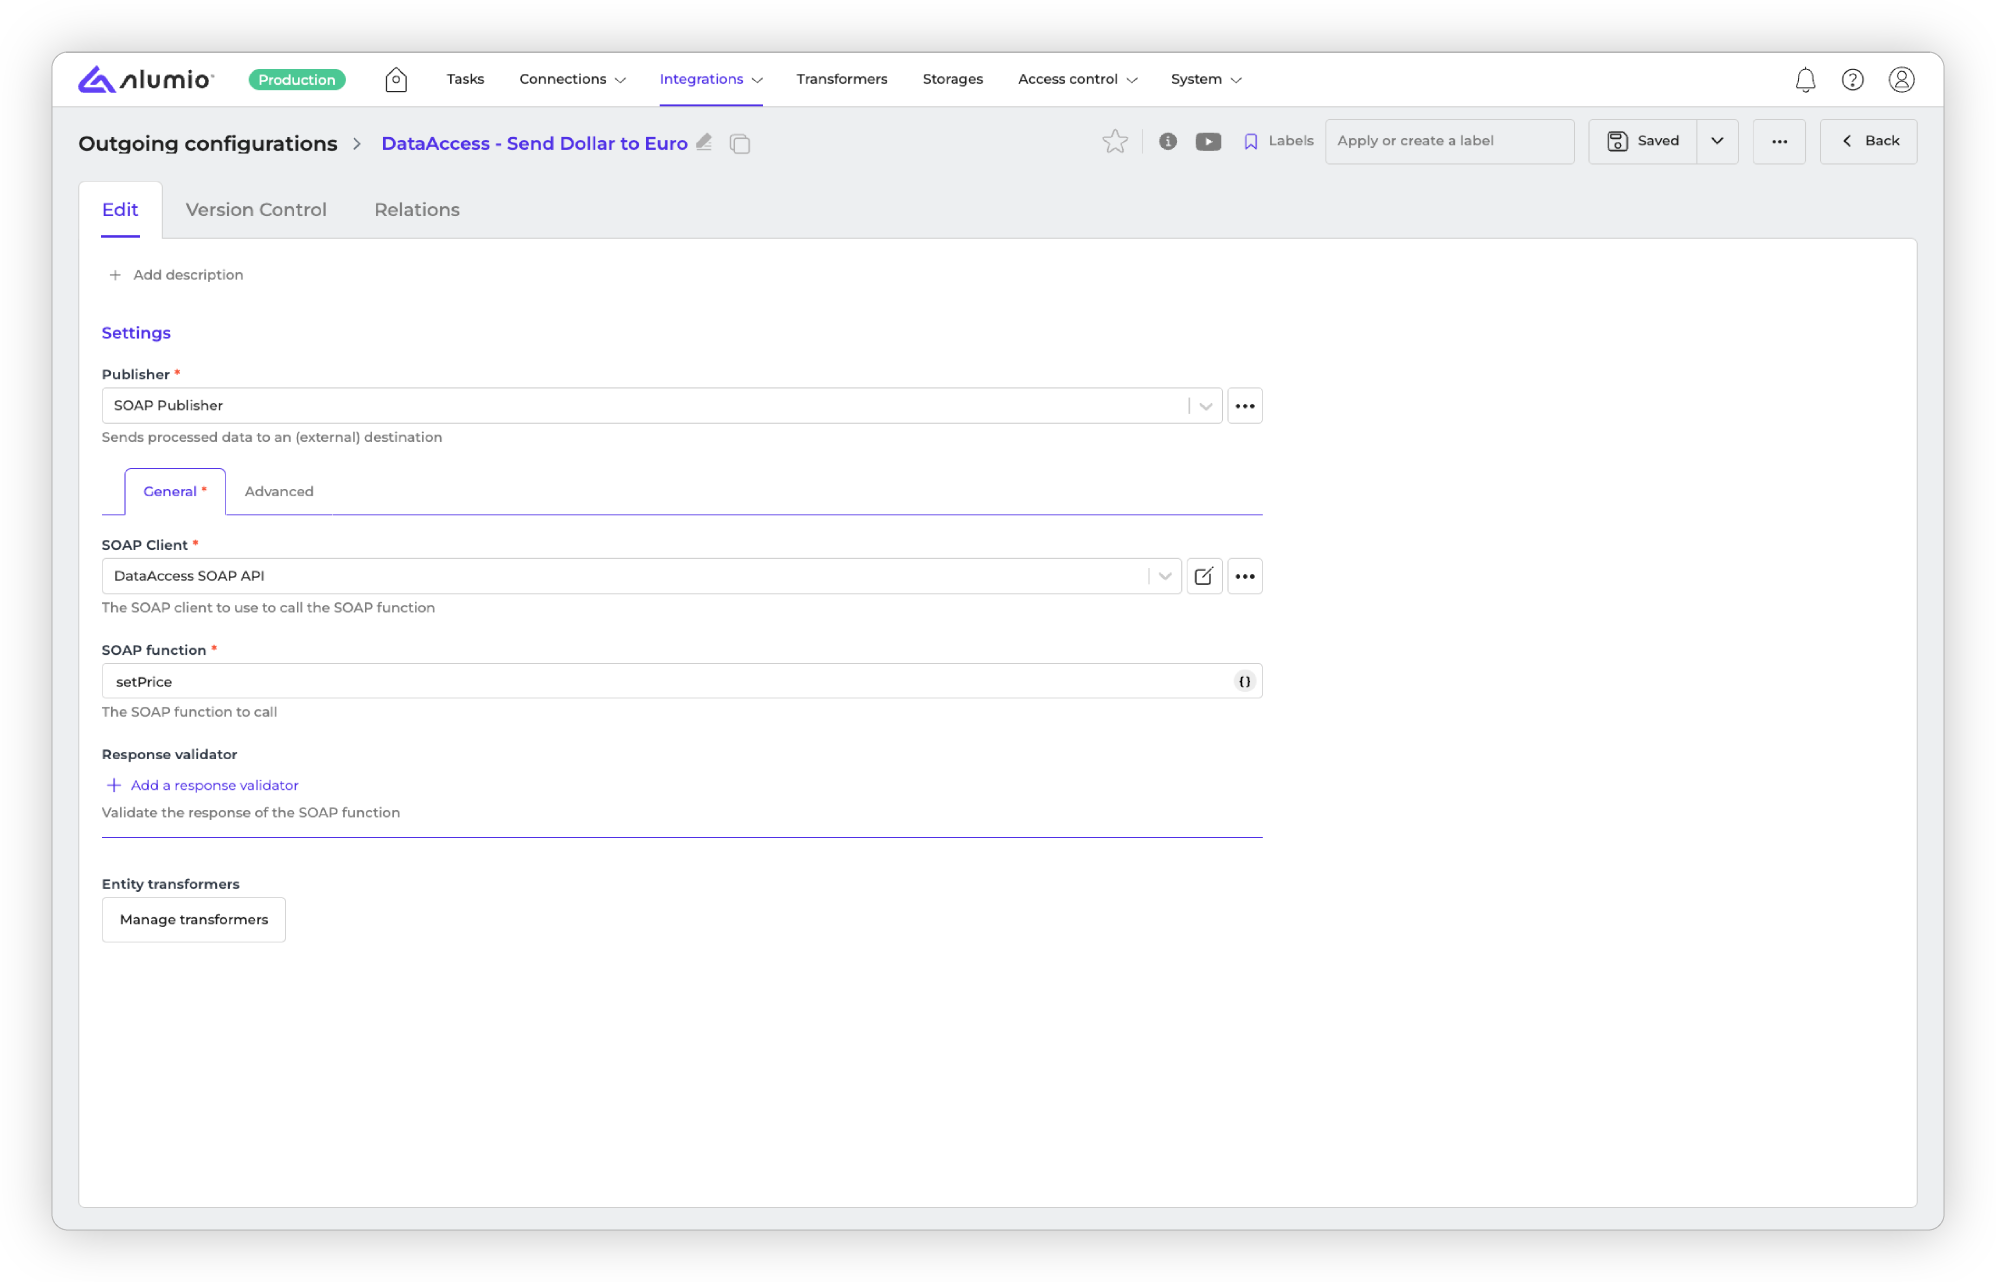Insert placeholder with curly braces icon
Image resolution: width=1996 pixels, height=1282 pixels.
click(x=1244, y=681)
